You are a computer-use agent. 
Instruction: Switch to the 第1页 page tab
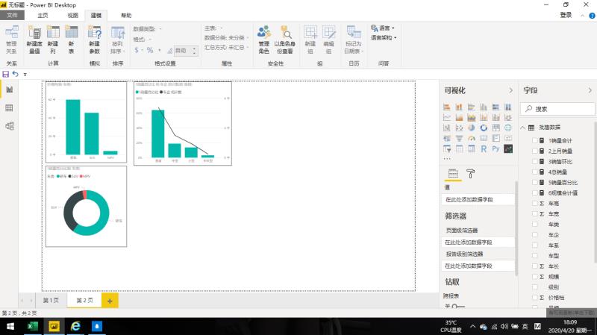pos(51,301)
